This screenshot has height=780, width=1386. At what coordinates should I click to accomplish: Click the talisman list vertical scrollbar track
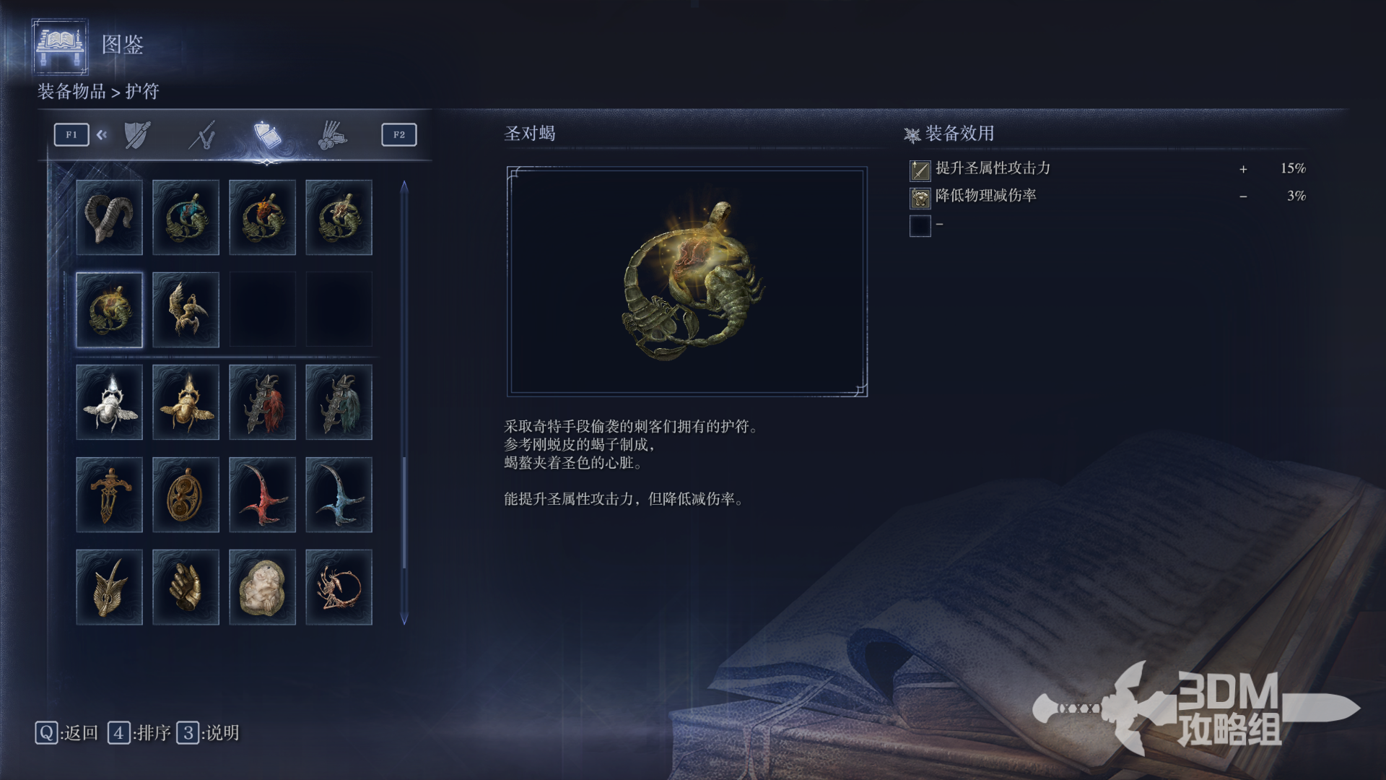pos(404,402)
